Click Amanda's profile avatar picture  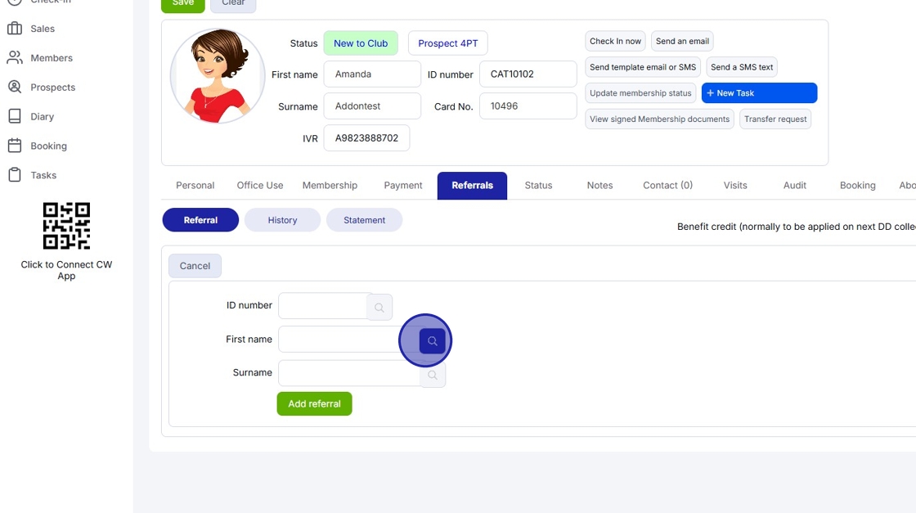[218, 76]
